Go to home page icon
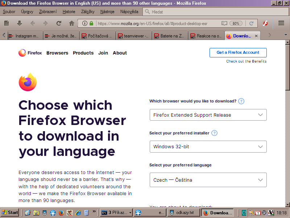 pyautogui.click(x=72, y=23)
